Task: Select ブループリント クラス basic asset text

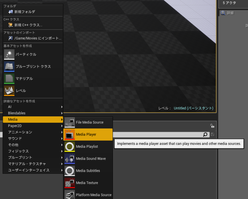Action: coord(33,67)
